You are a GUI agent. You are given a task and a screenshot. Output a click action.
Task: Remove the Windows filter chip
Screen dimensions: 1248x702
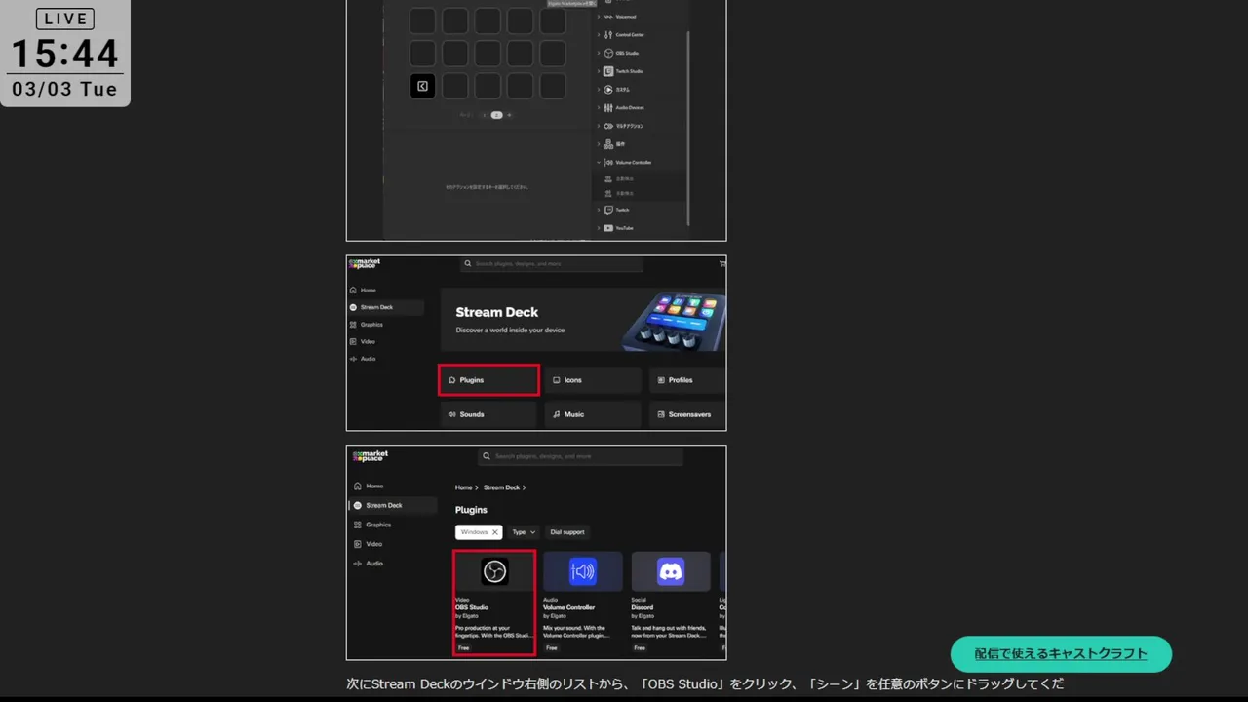(495, 532)
